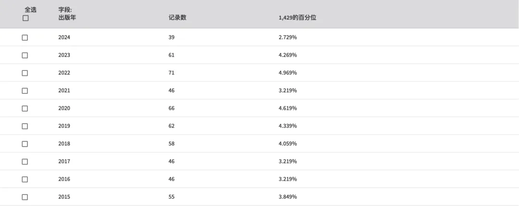Click the 出版年 column header
This screenshot has width=519, height=206.
coord(67,18)
